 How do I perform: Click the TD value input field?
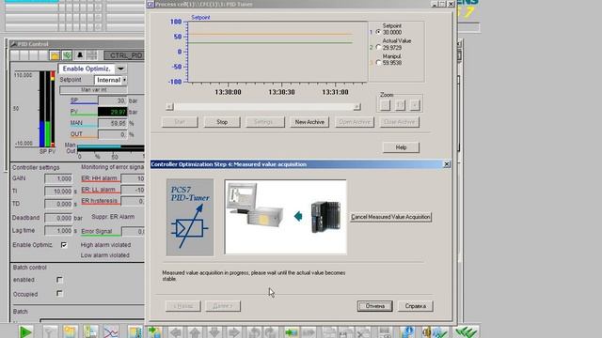(x=58, y=205)
